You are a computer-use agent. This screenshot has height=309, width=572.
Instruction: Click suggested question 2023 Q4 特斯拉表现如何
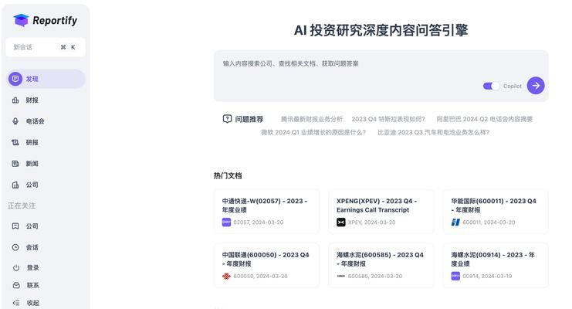388,119
